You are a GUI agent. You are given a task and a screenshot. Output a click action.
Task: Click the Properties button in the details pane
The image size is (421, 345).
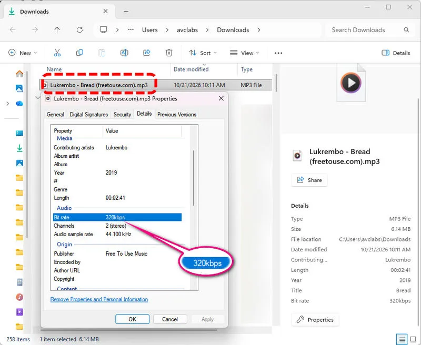315,320
